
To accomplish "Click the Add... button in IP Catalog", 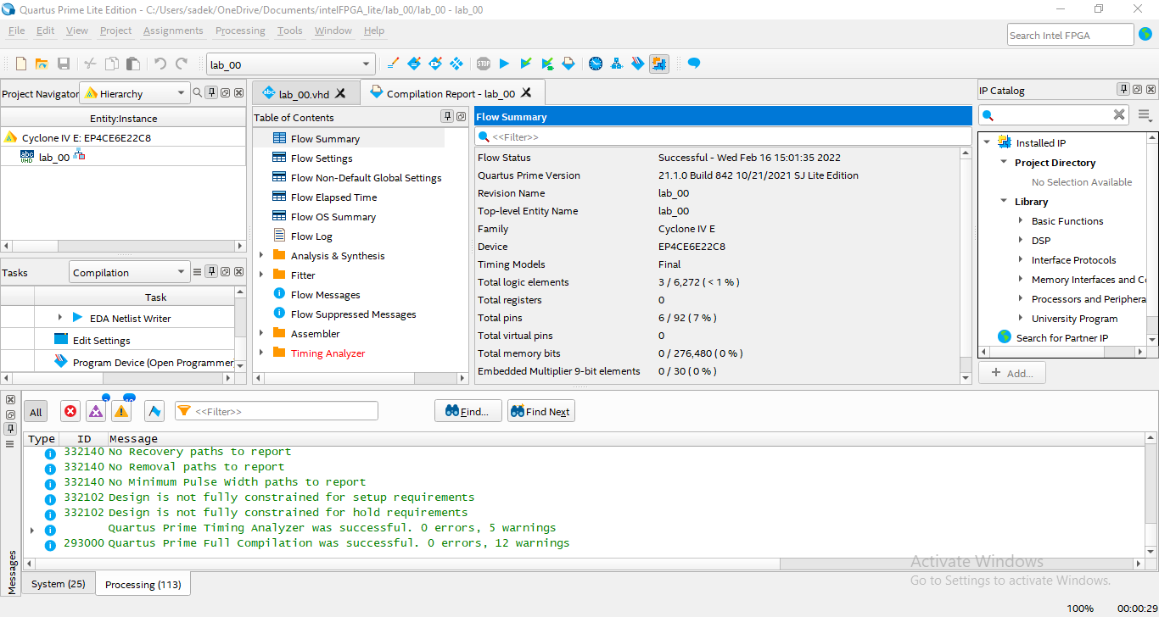I will click(1011, 373).
